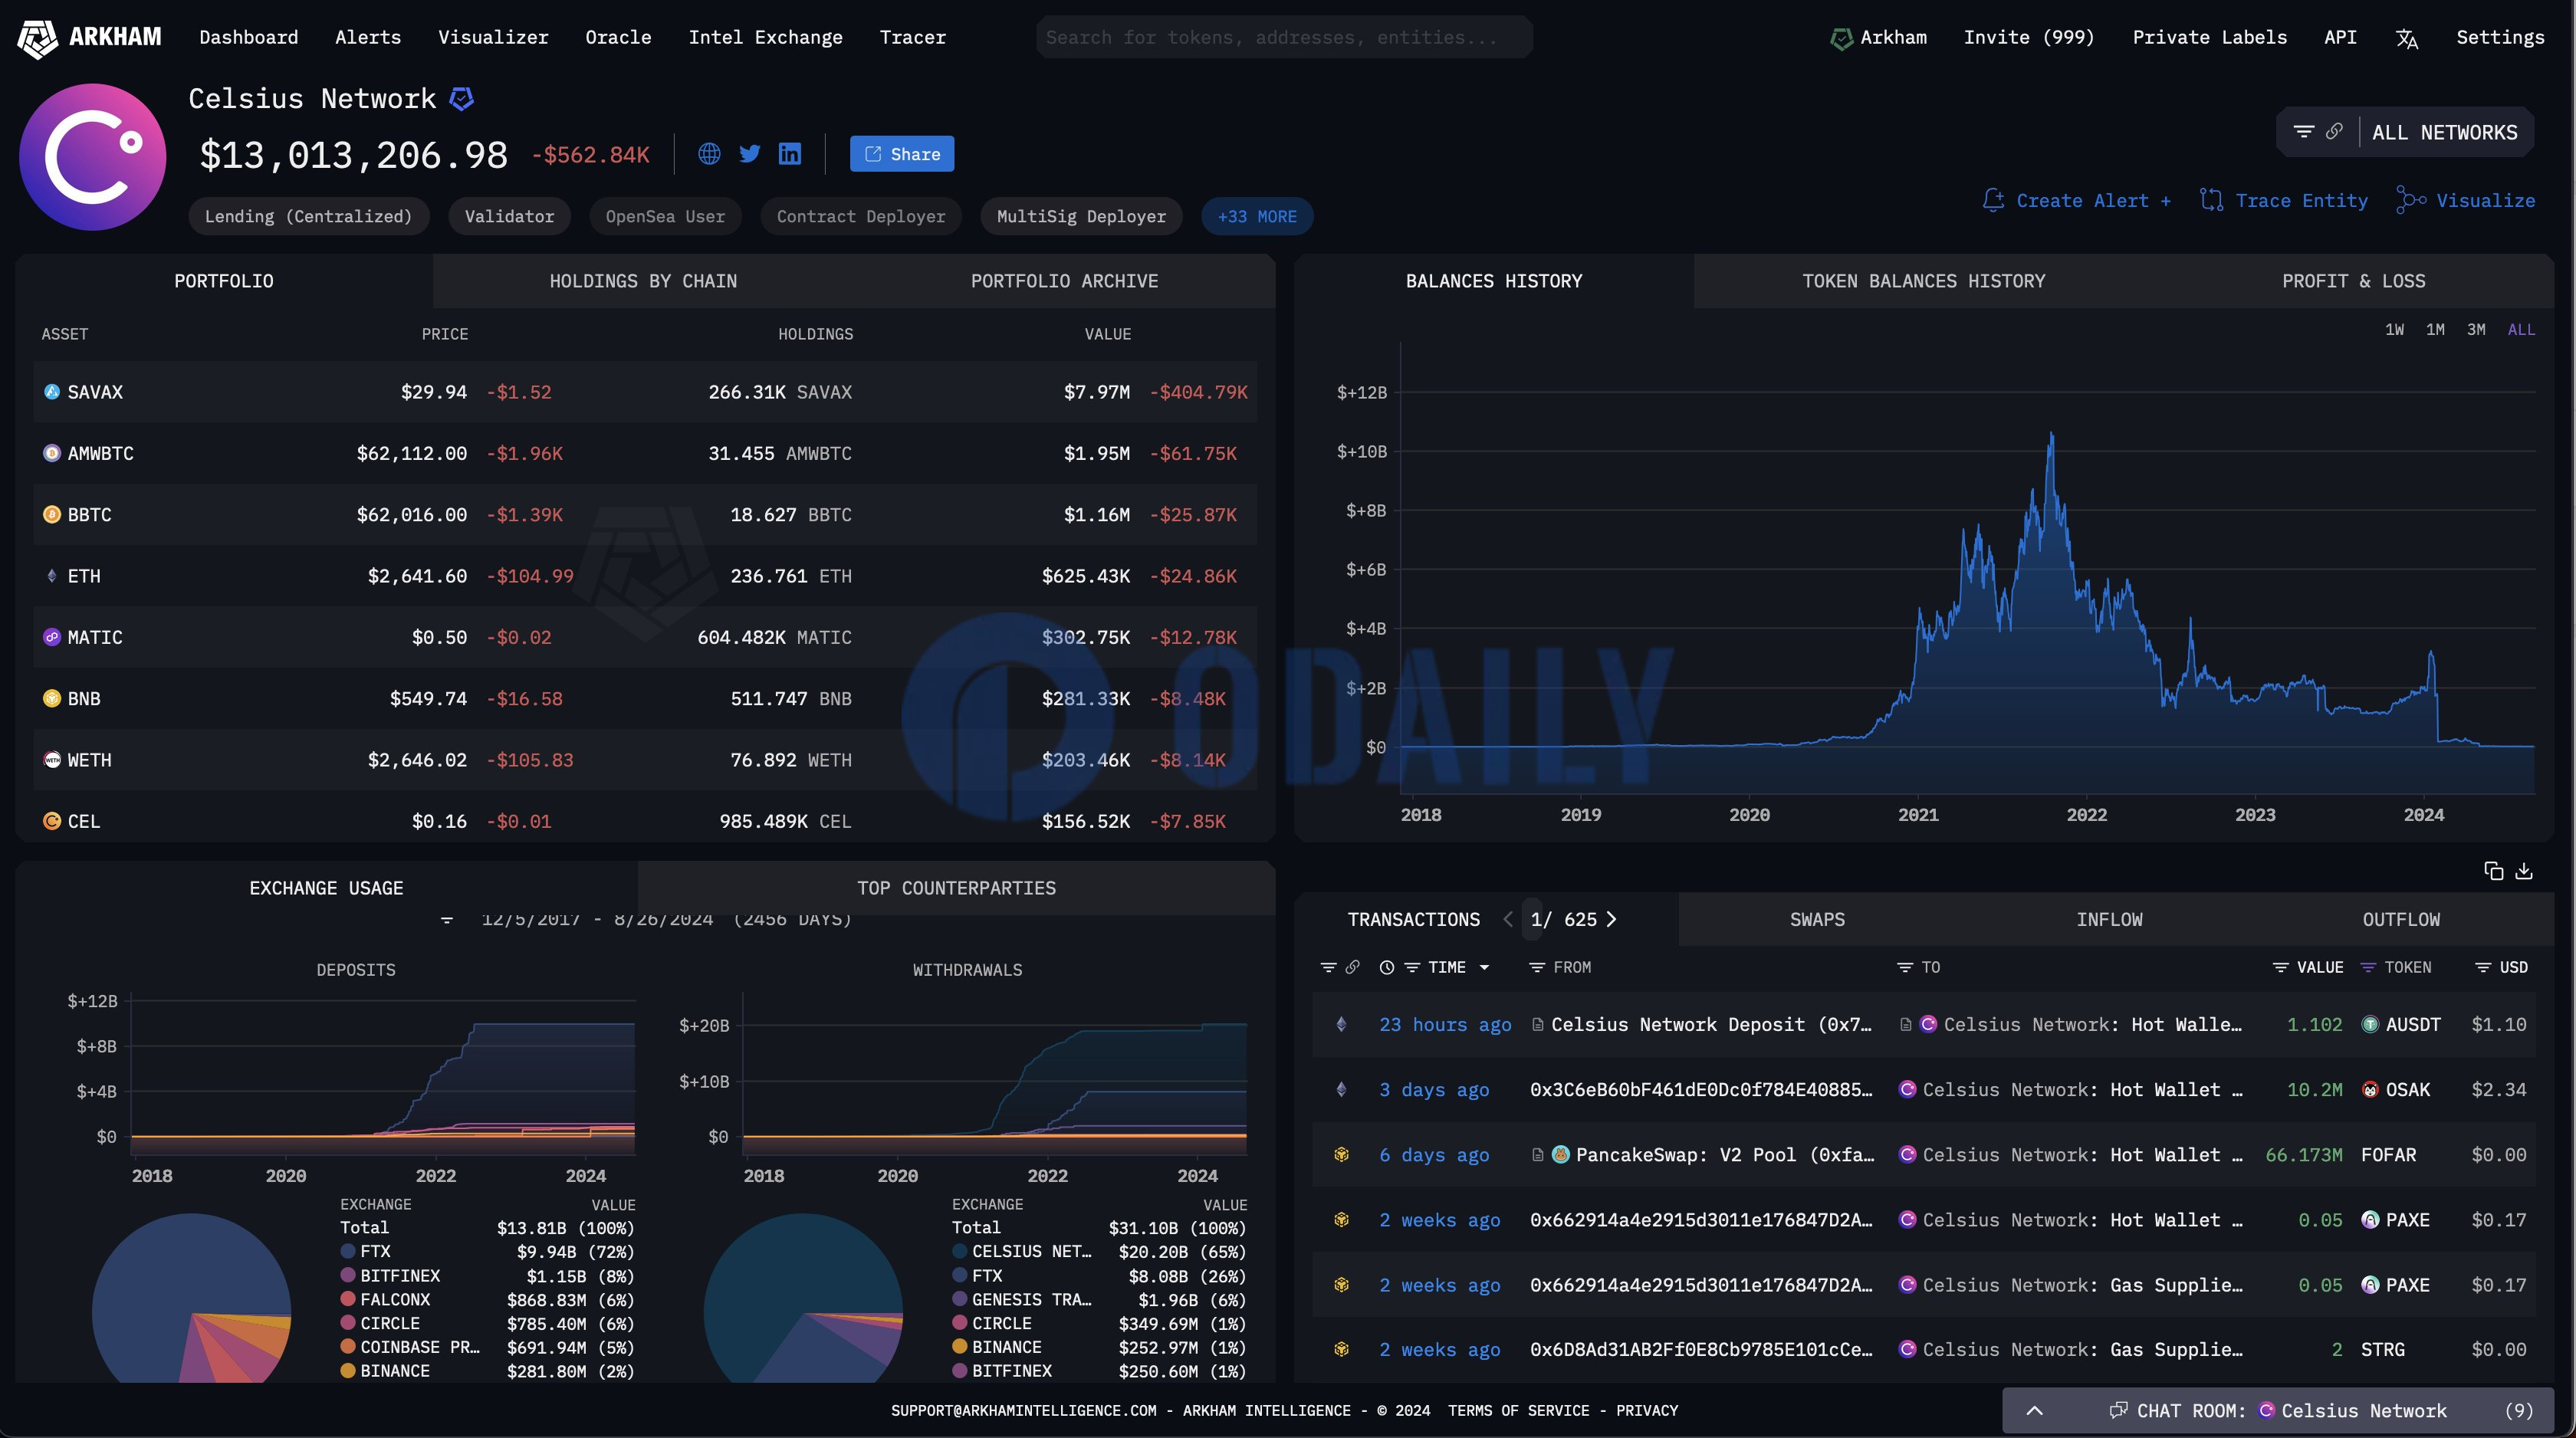
Task: Click the PancakeSwap icon in FROM column
Action: pyautogui.click(x=1560, y=1154)
